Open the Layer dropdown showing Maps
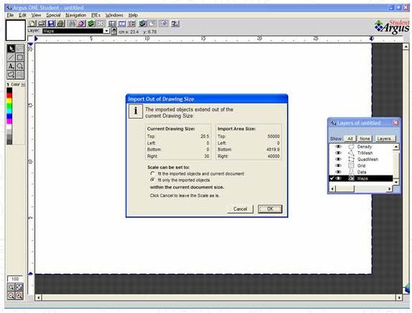Screen dimensions: 412x313 tap(106, 31)
